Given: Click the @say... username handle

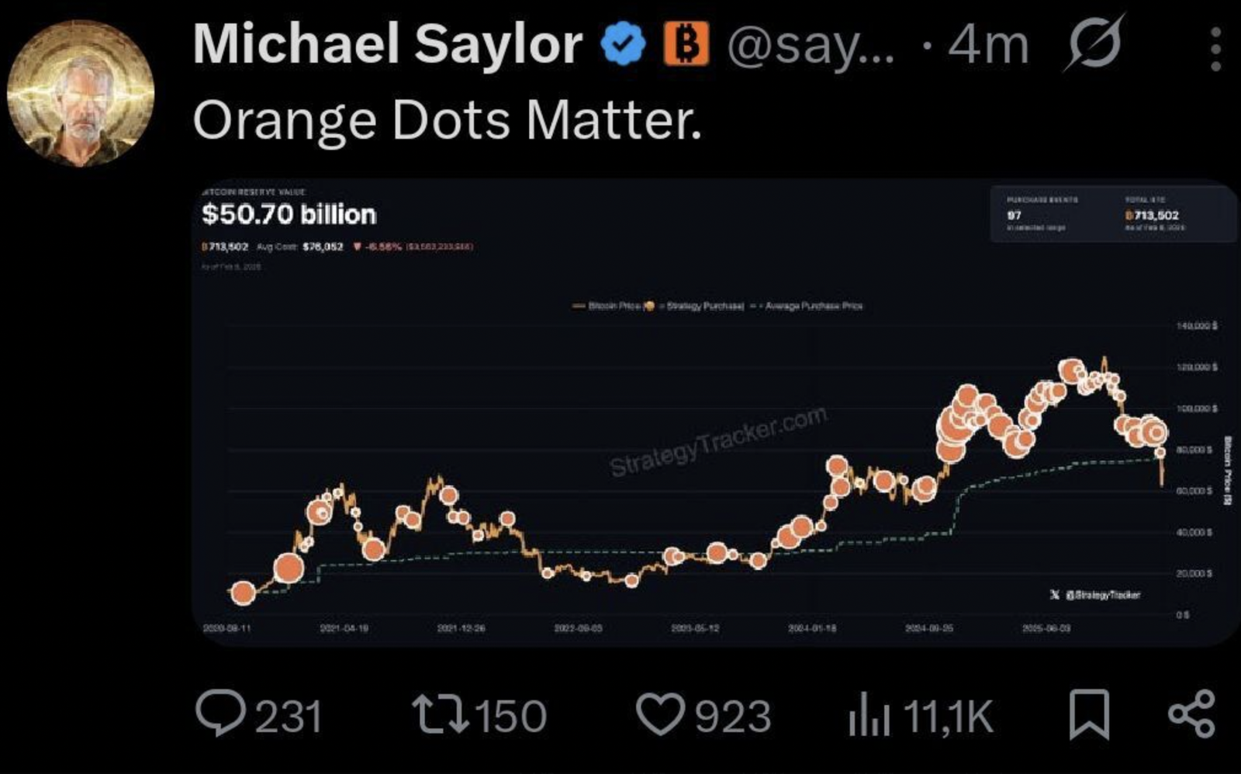Looking at the screenshot, I should tap(810, 47).
